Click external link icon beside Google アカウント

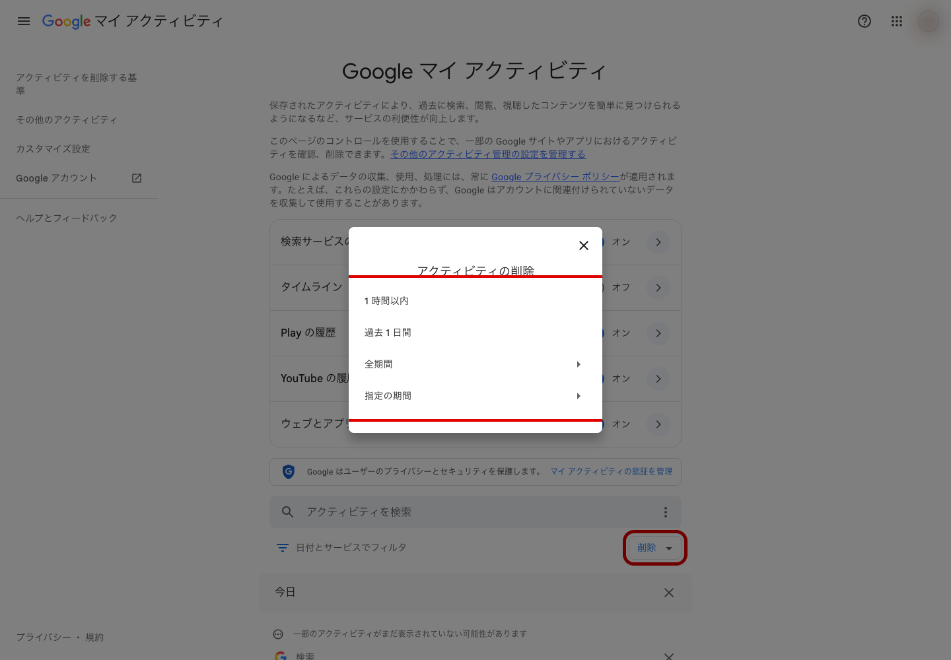coord(137,178)
